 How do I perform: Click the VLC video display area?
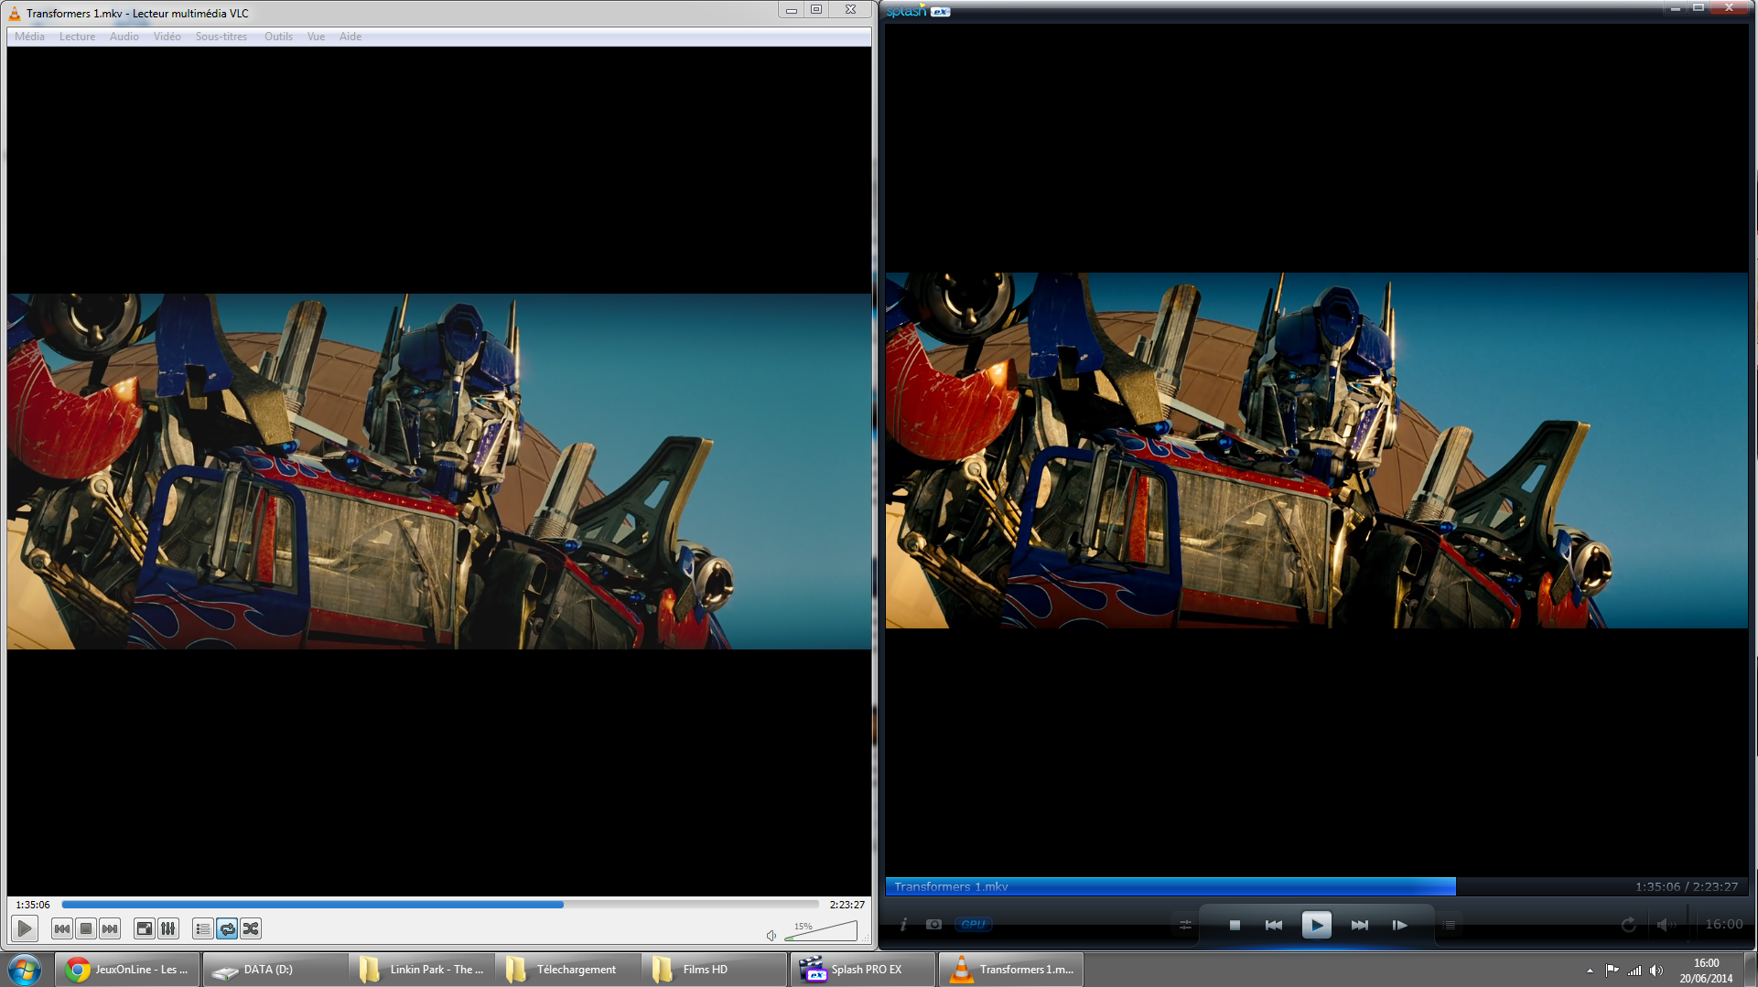click(x=439, y=471)
